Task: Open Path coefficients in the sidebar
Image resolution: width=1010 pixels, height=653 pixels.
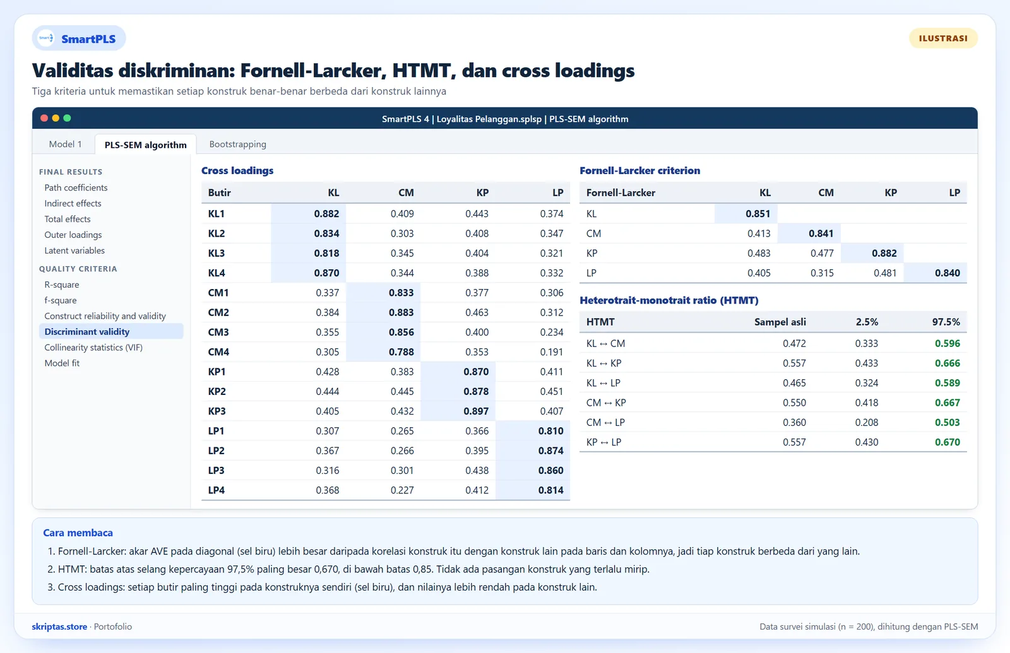Action: pos(76,187)
